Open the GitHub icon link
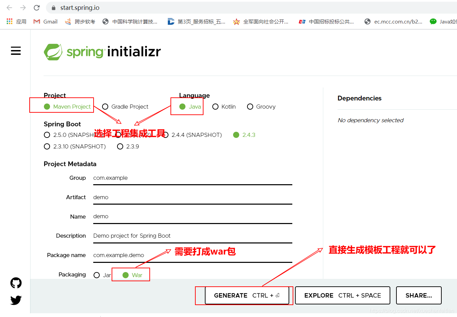This screenshot has height=317, width=457. click(x=16, y=283)
